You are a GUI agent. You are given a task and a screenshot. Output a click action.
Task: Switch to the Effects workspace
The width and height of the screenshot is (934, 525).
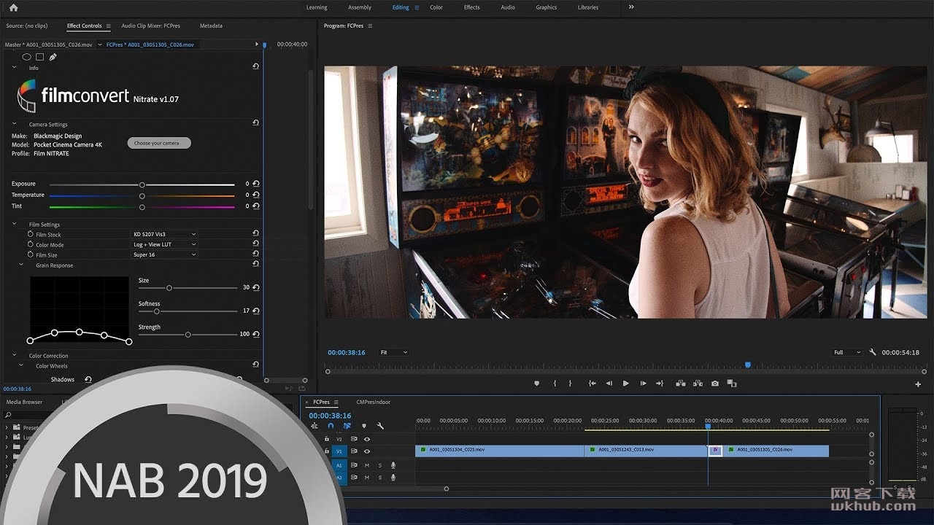pos(472,7)
